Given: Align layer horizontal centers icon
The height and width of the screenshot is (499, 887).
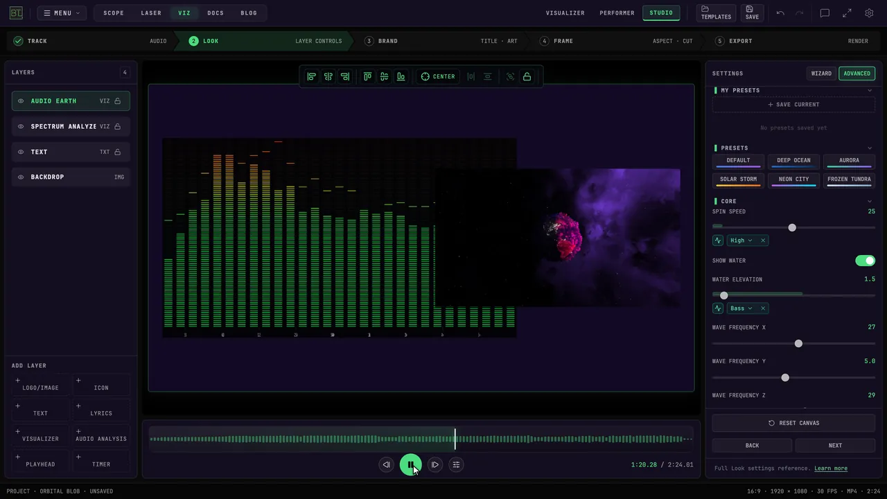Looking at the screenshot, I should (x=328, y=76).
